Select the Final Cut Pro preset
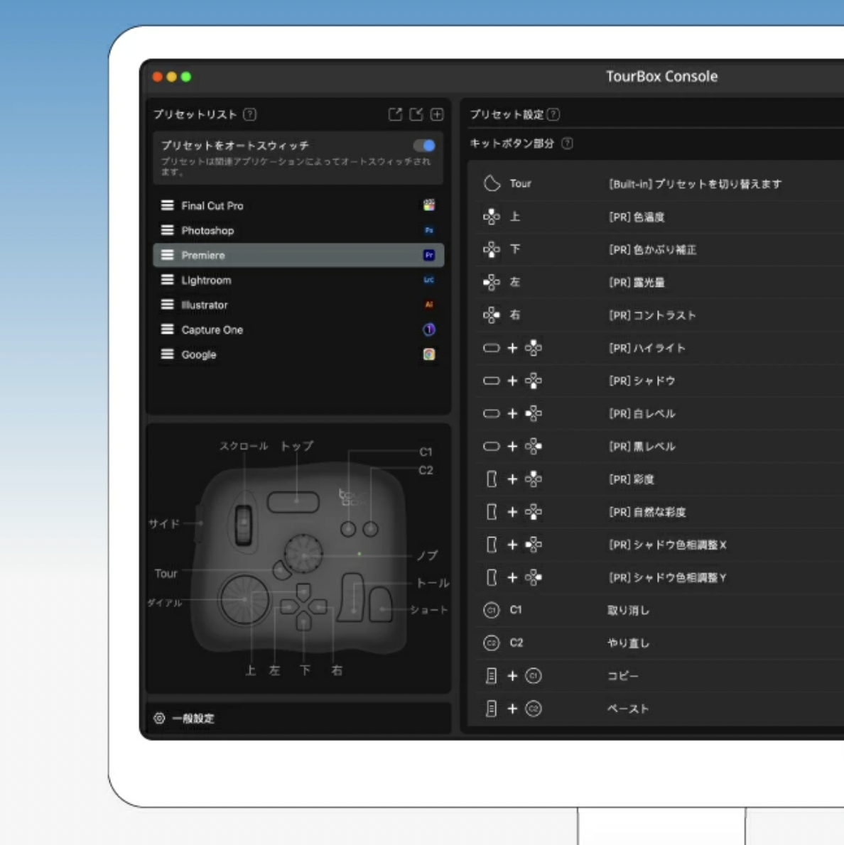844x845 pixels. coord(298,205)
